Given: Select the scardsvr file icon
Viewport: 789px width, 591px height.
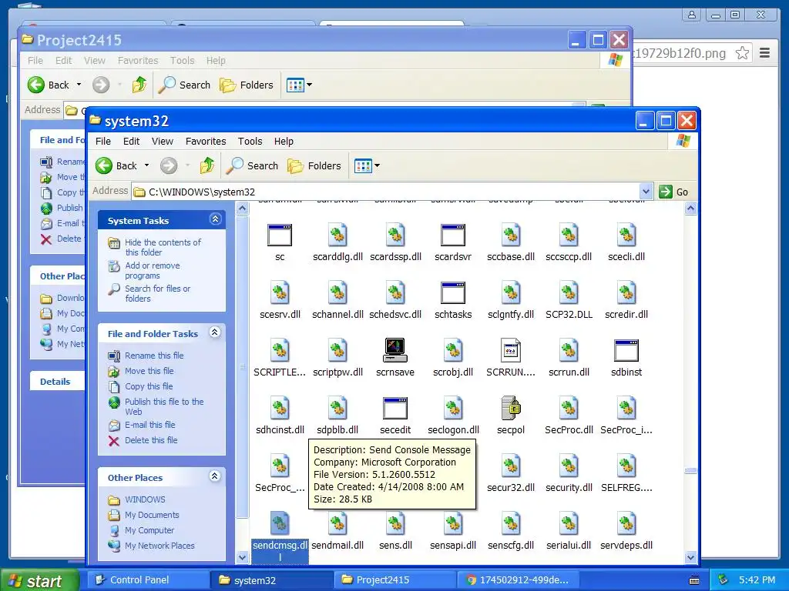Looking at the screenshot, I should coord(453,235).
